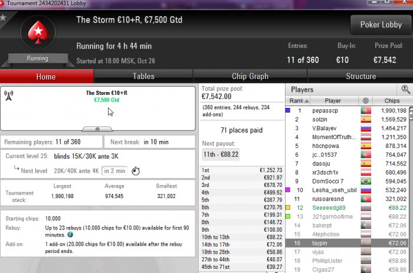Collapse the tournament banner with chevron
Viewport: 413px width, 273px height.
[97, 129]
